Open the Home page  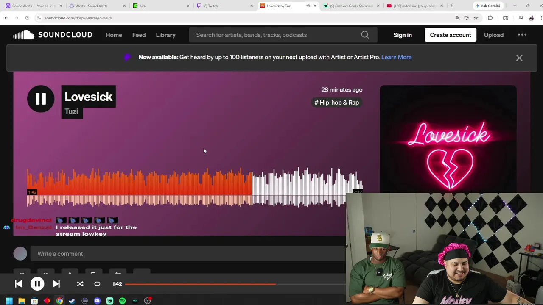click(114, 35)
